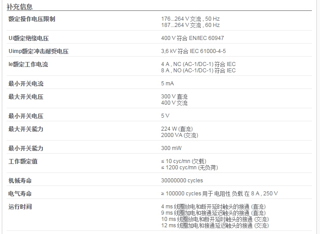The image size is (320, 234).
Task: Click the 5 V minimum switching voltage value
Action: pos(165,116)
